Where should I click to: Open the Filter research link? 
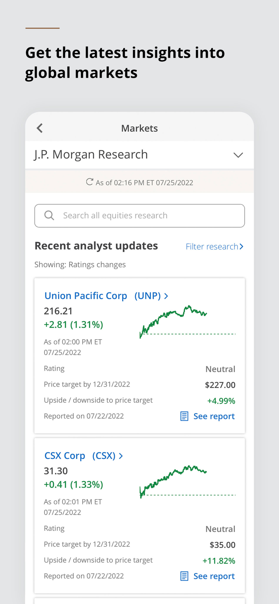tap(212, 247)
